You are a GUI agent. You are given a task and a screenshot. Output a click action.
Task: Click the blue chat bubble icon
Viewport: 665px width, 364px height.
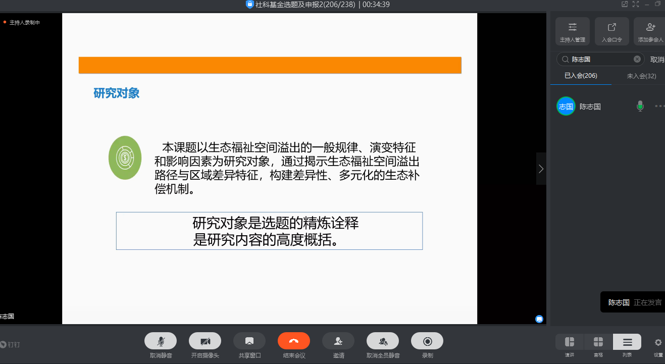[539, 319]
